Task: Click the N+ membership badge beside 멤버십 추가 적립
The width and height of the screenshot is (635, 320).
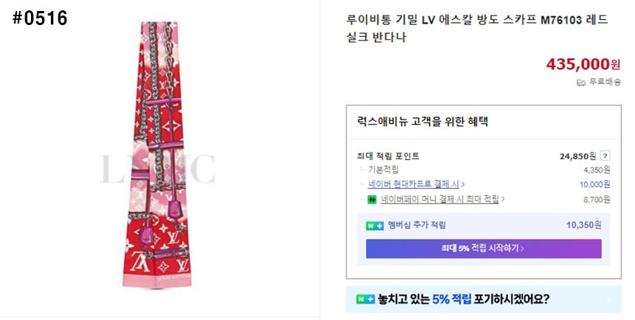Action: 375,226
